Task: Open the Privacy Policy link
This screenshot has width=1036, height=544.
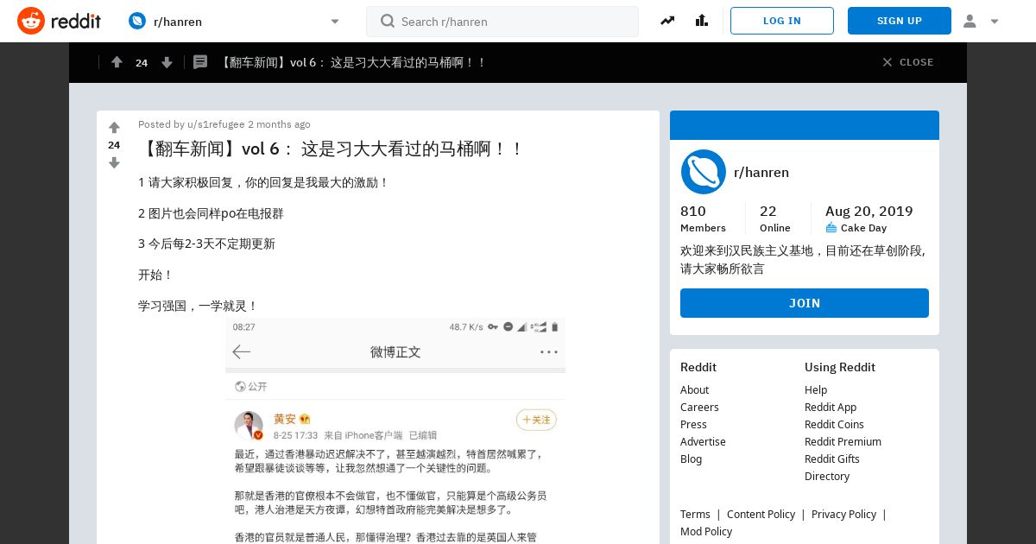Action: (843, 514)
